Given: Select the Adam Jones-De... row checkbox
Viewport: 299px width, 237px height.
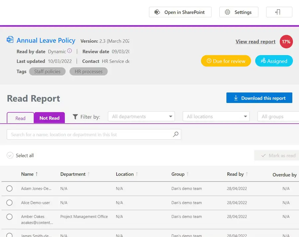Looking at the screenshot, I should (9, 188).
